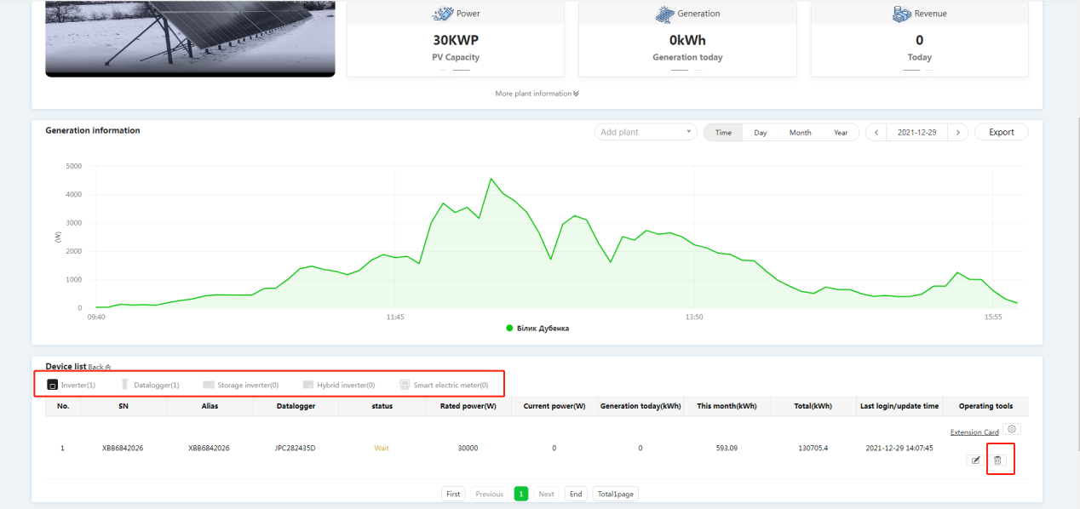Viewport: 1080px width, 509px height.
Task: Select the Inverter(1) device type icon
Action: click(52, 385)
